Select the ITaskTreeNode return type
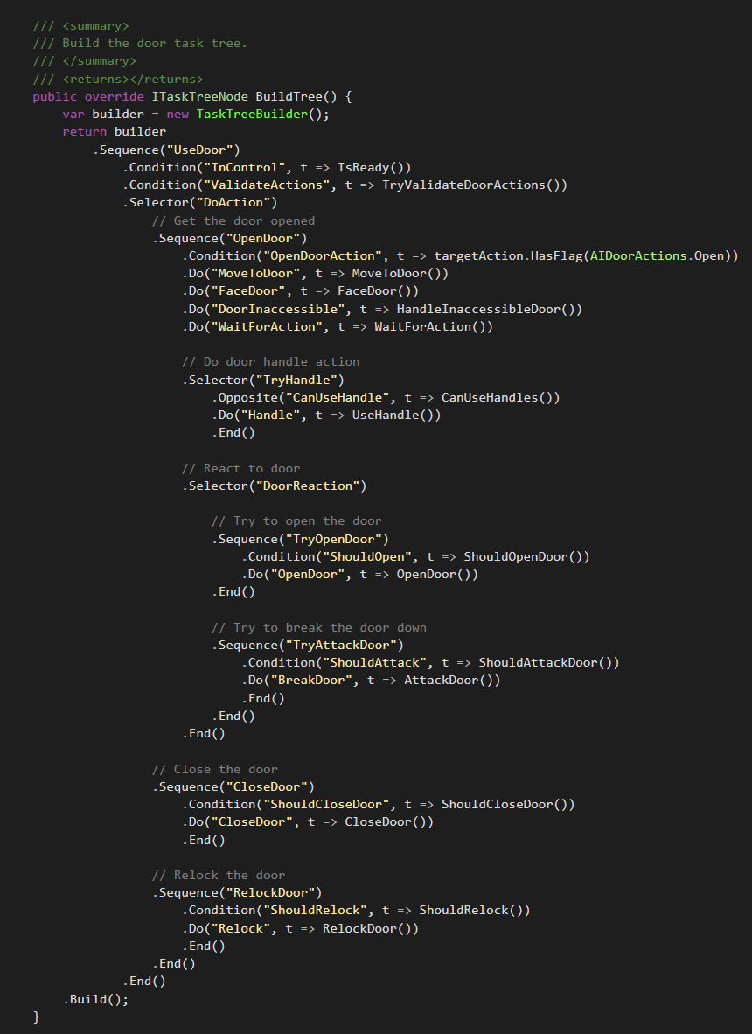752x1034 pixels. [199, 97]
